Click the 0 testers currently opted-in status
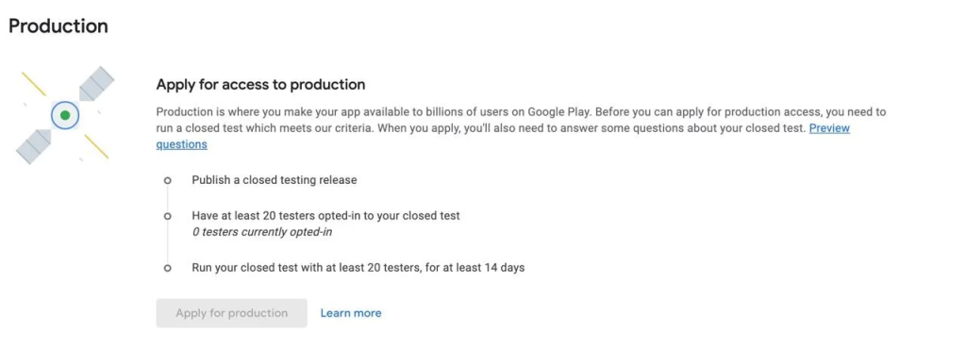This screenshot has height=349, width=966. (262, 232)
